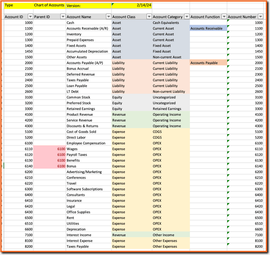The height and width of the screenshot is (255, 270).
Task: Click the 'Deferred Revenue' cell
Action: 89,74
